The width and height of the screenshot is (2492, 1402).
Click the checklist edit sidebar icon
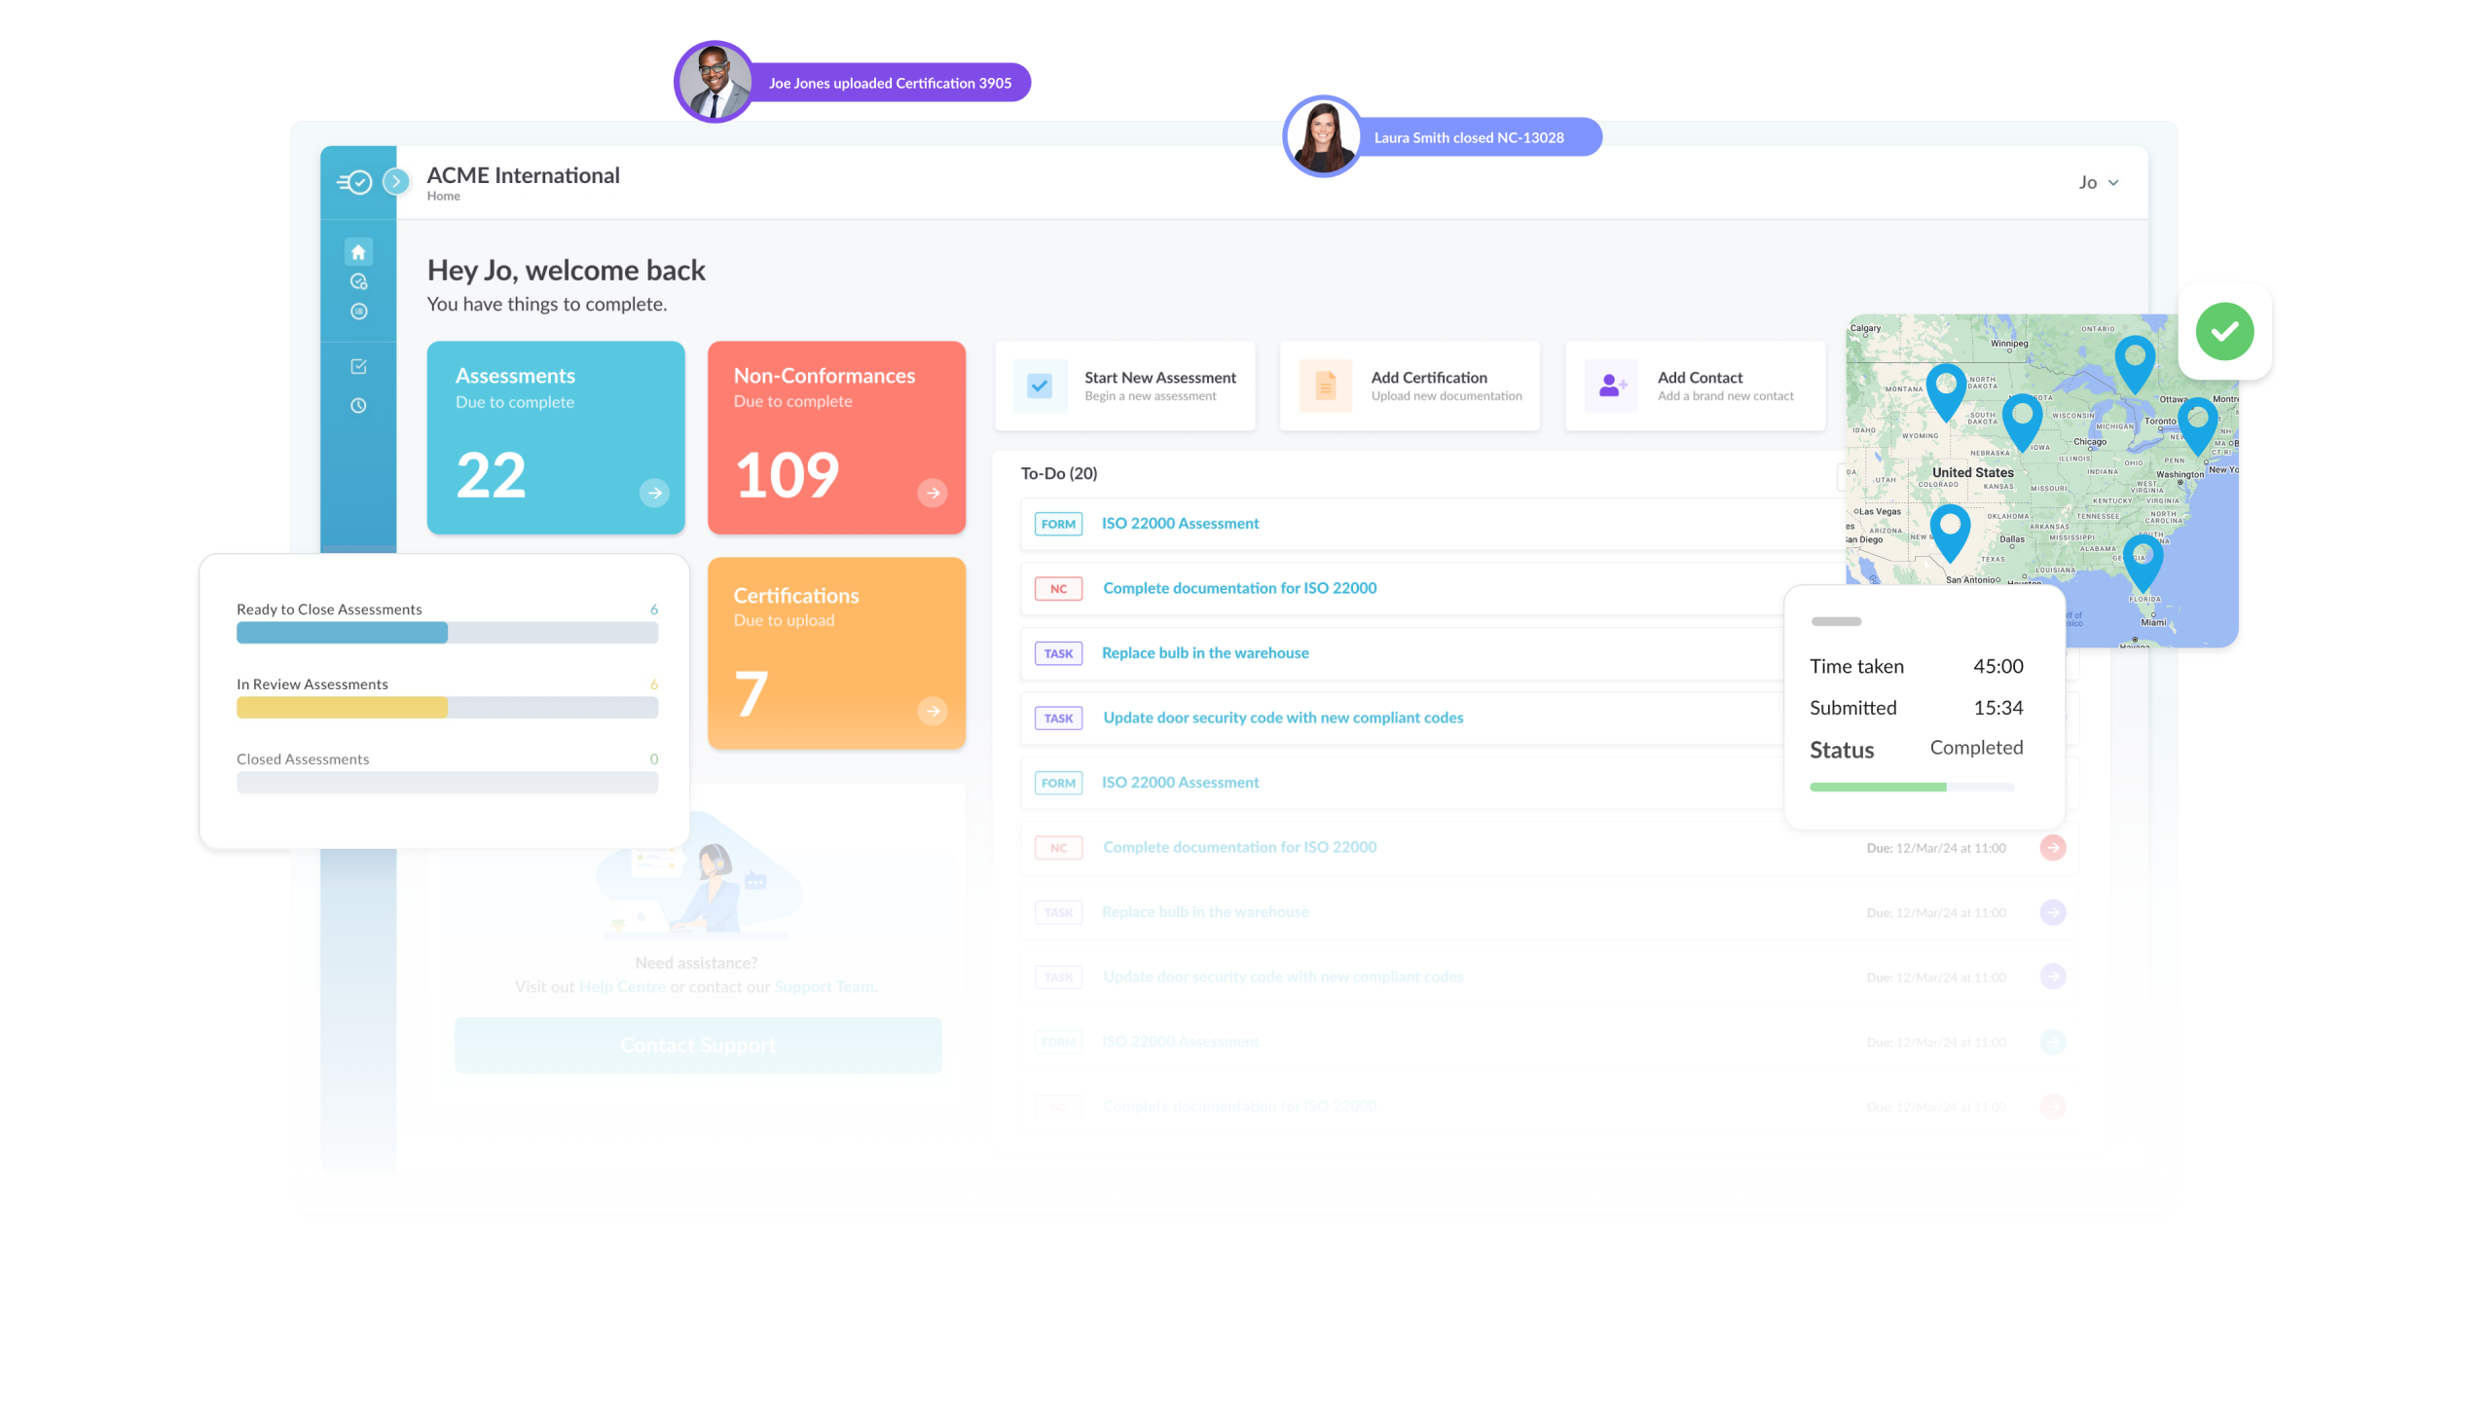(358, 366)
